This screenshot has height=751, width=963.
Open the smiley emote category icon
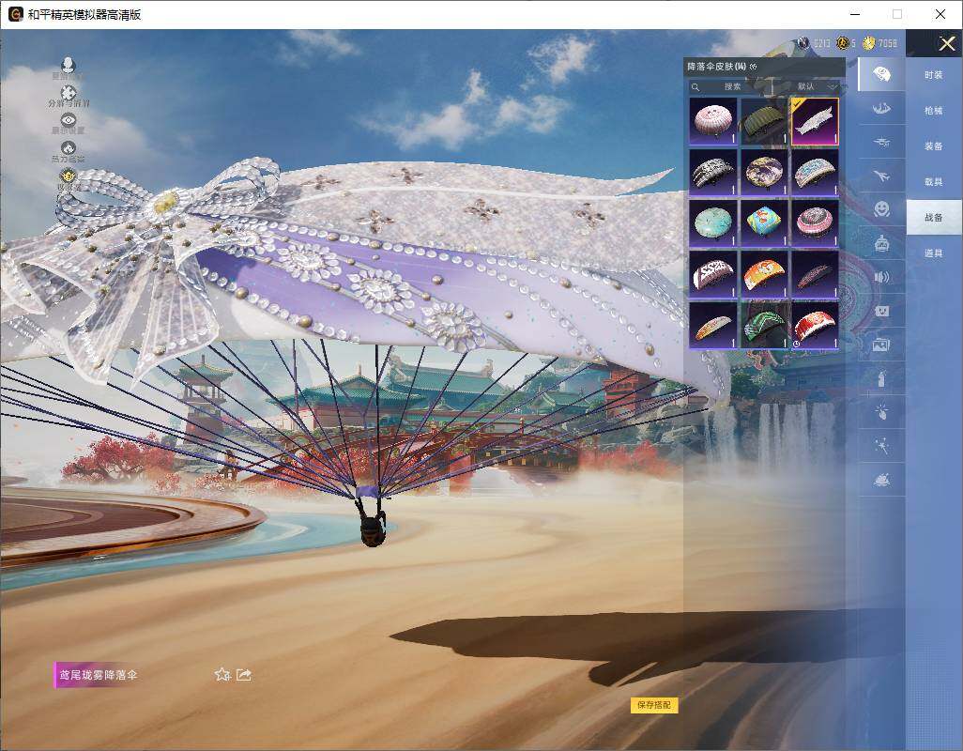pos(881,209)
